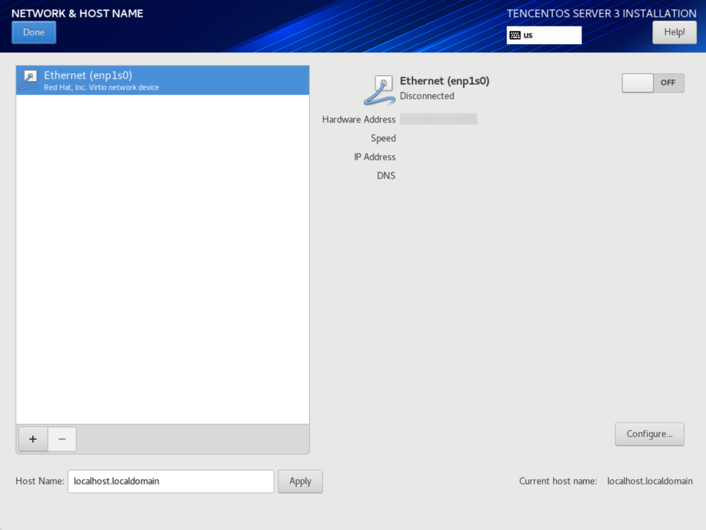Open the Configure... dialog for enp1s0
Image resolution: width=706 pixels, height=530 pixels.
[649, 434]
